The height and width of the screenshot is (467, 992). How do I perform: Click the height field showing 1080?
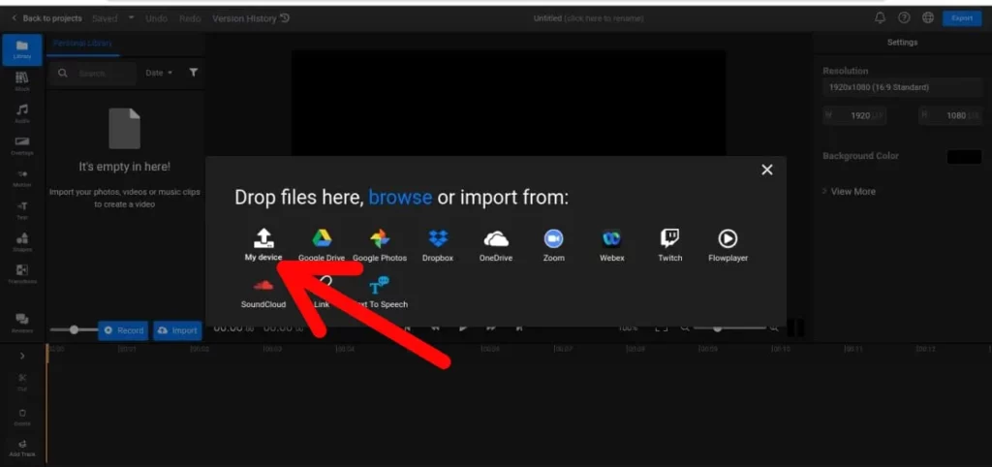coord(950,115)
